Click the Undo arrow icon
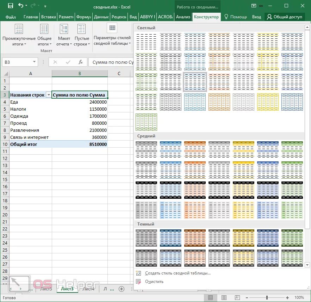The height and width of the screenshot is (302, 311). coord(21,5)
